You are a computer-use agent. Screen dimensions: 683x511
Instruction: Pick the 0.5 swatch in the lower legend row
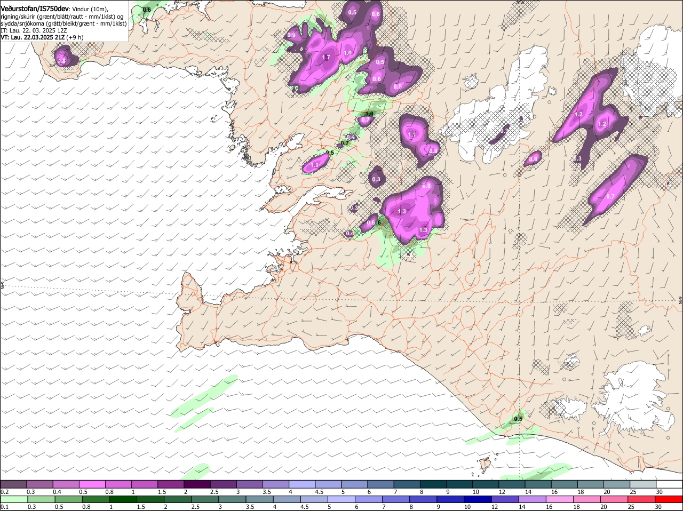(x=68, y=499)
